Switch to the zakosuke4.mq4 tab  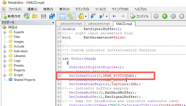coord(99,24)
